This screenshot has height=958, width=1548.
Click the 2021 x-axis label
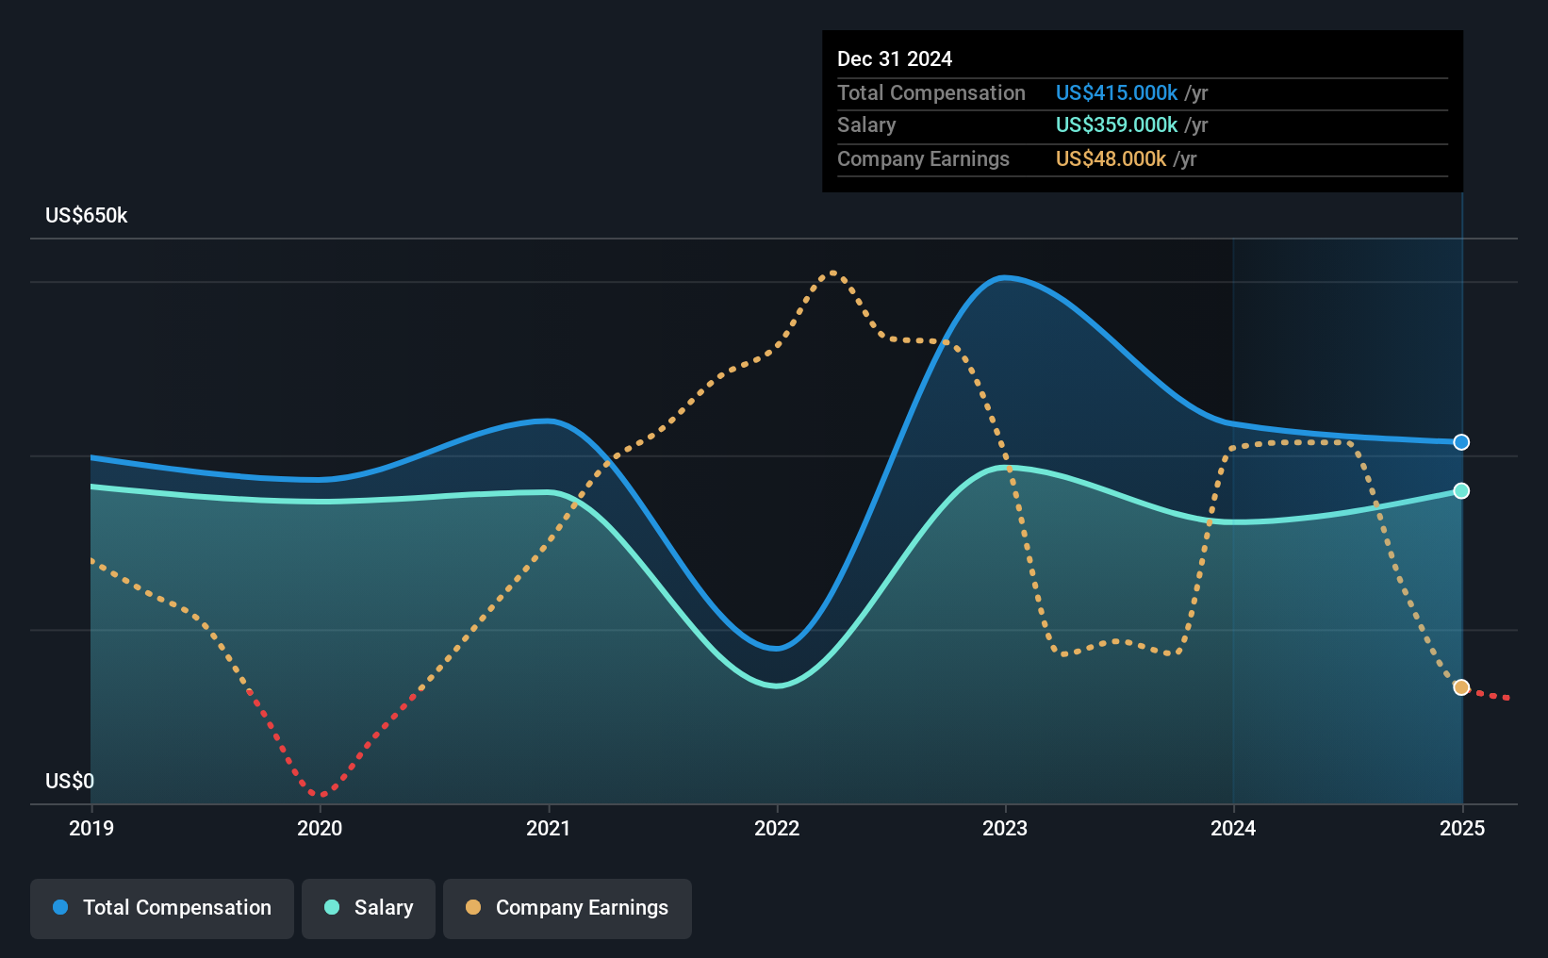(x=549, y=828)
